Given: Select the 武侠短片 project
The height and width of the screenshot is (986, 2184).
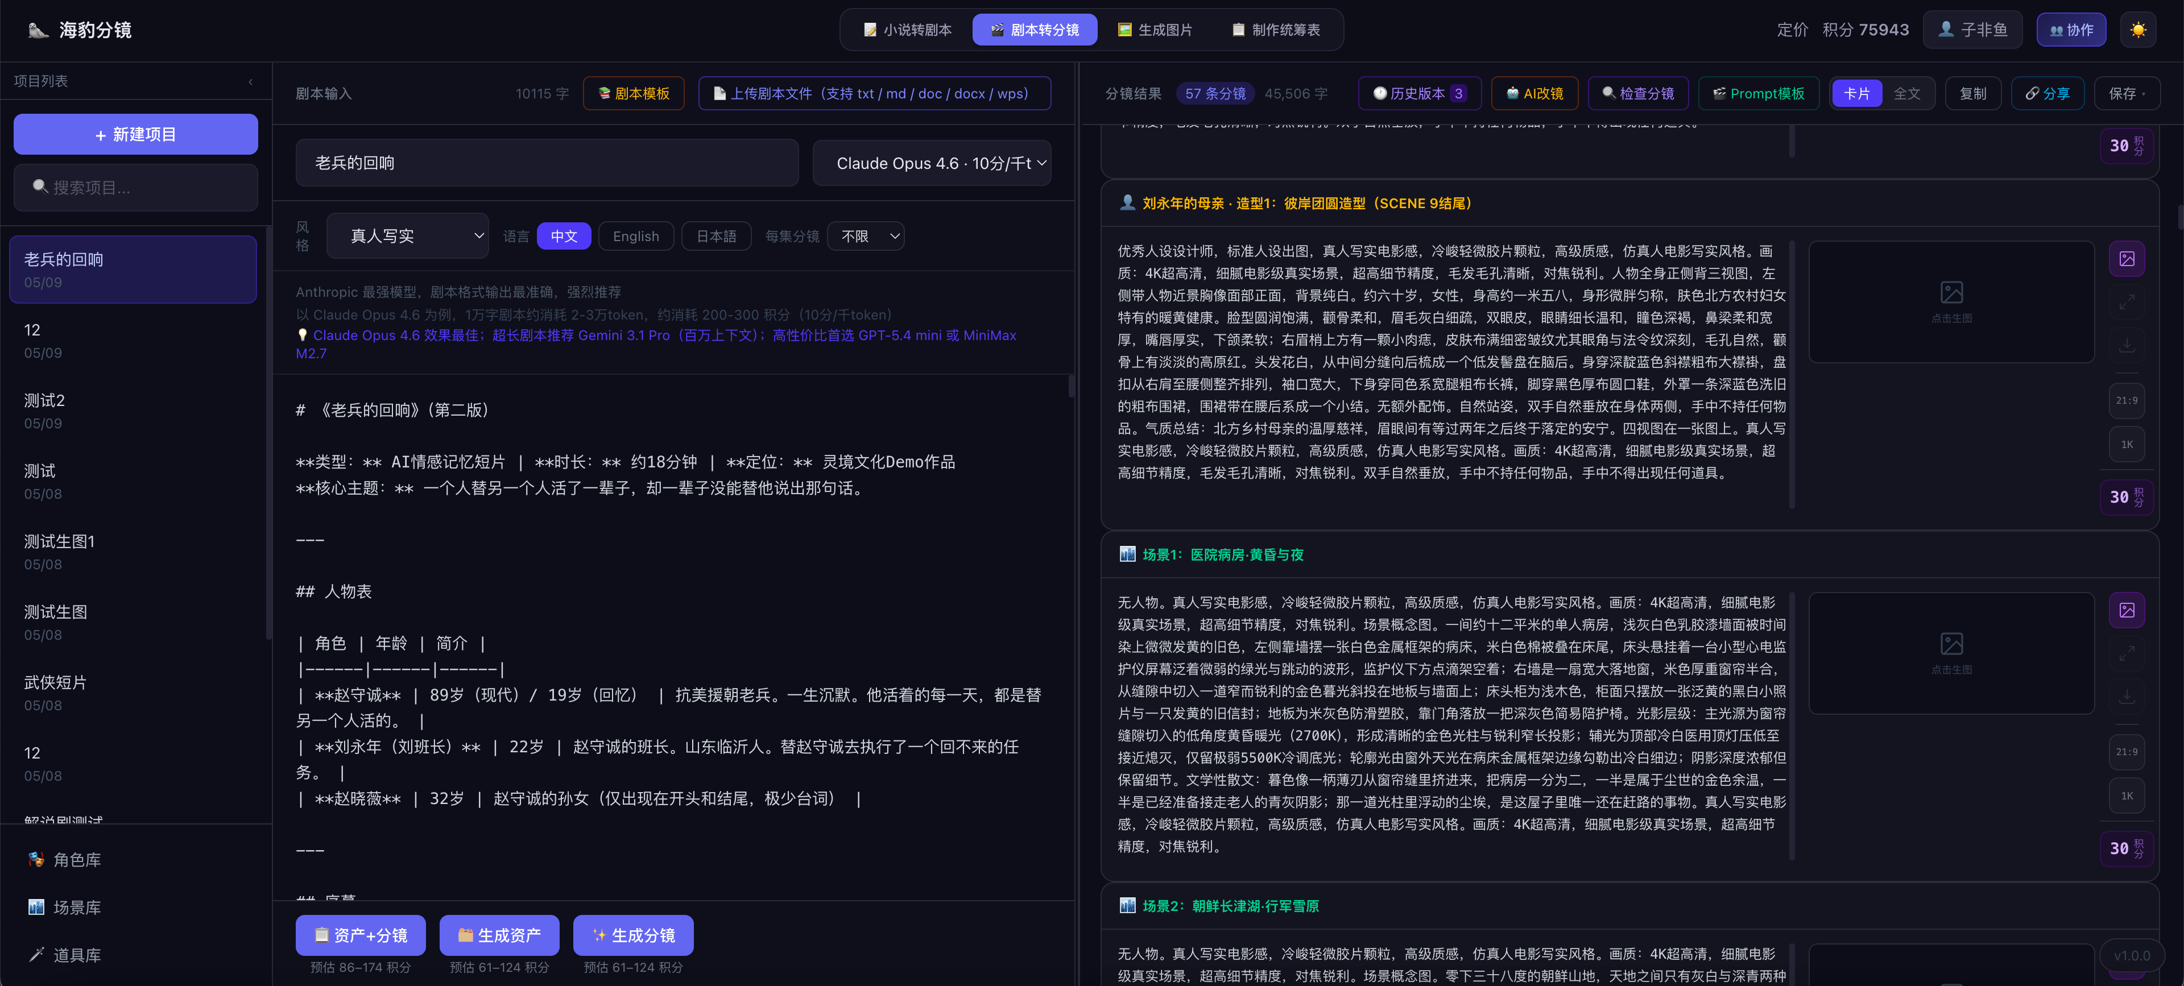Looking at the screenshot, I should click(x=133, y=693).
